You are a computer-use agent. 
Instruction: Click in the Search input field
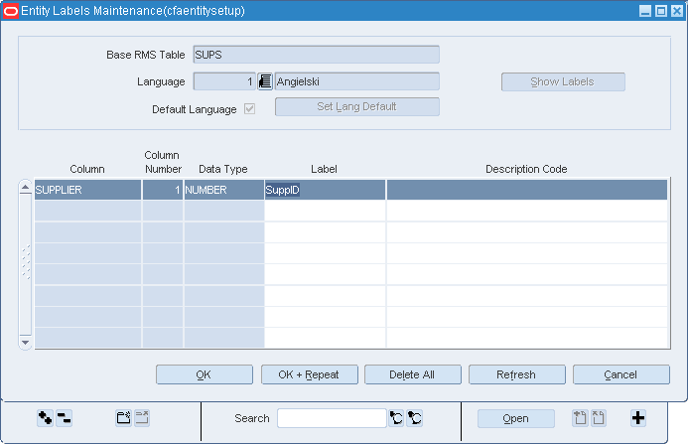coord(332,418)
